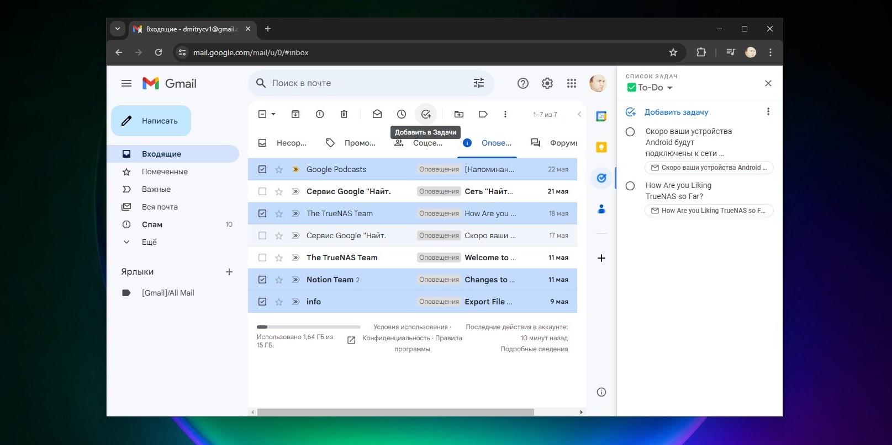Open Chrome tab search dropdown
Image resolution: width=892 pixels, height=445 pixels.
click(118, 29)
